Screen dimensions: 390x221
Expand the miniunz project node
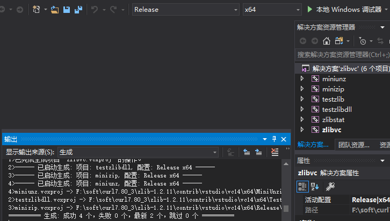302,79
